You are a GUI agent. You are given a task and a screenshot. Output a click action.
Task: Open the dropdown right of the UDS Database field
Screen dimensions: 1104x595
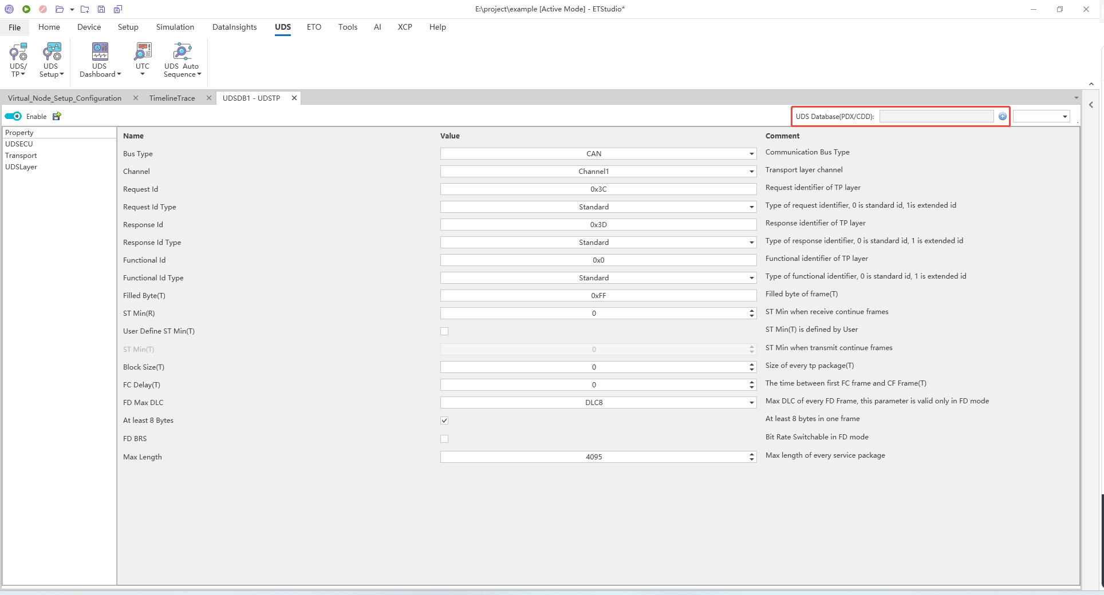(1042, 117)
